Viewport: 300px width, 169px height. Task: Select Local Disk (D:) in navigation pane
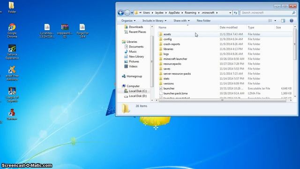135,96
